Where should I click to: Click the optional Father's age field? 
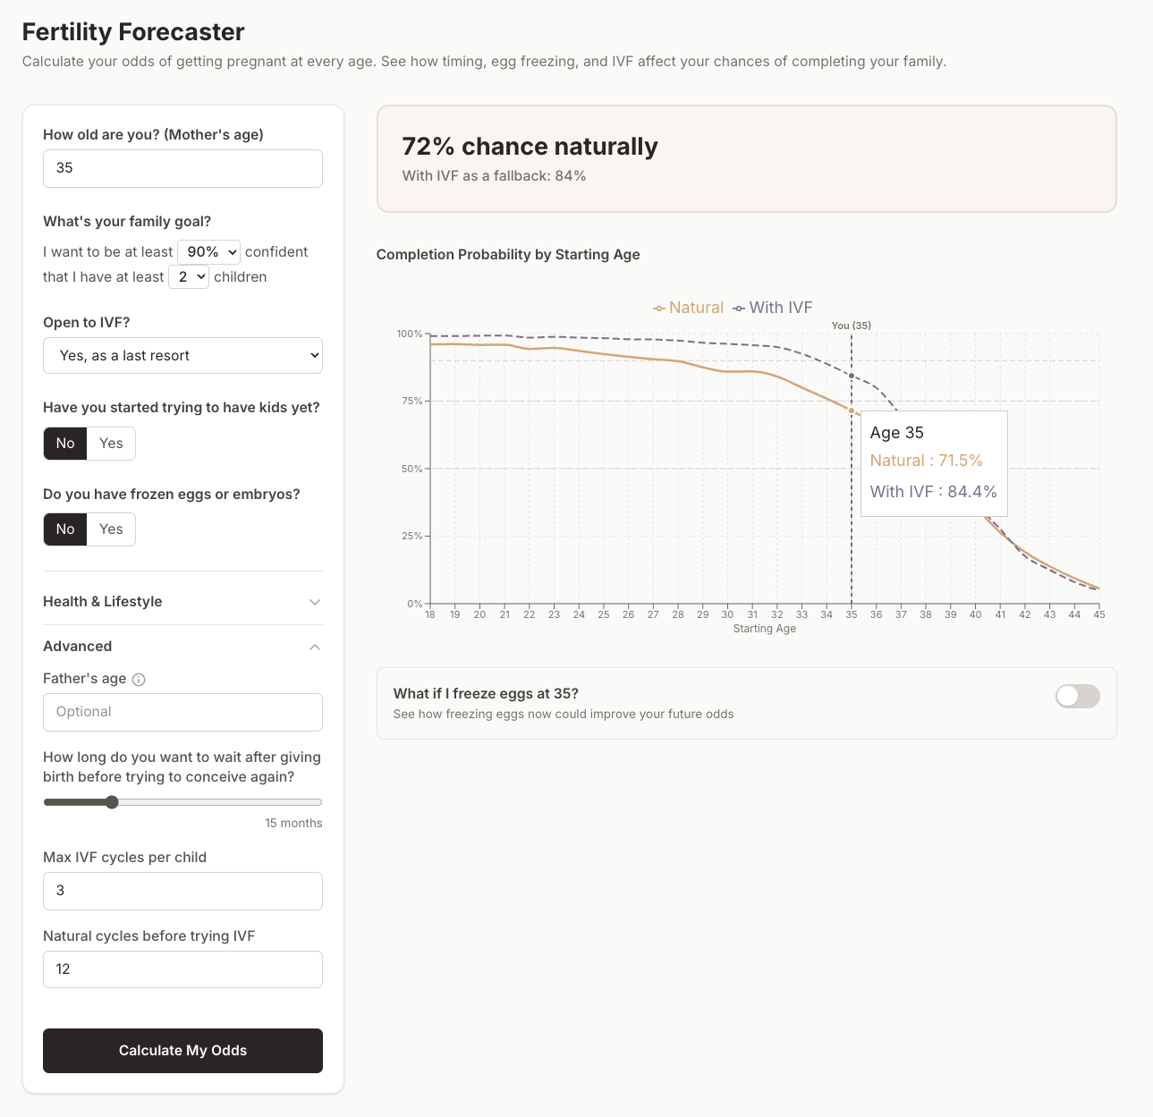pyautogui.click(x=182, y=712)
